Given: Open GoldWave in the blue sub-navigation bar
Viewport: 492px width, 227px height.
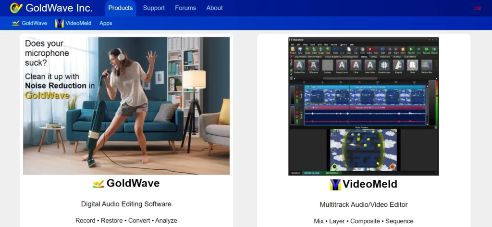Looking at the screenshot, I should tap(29, 23).
